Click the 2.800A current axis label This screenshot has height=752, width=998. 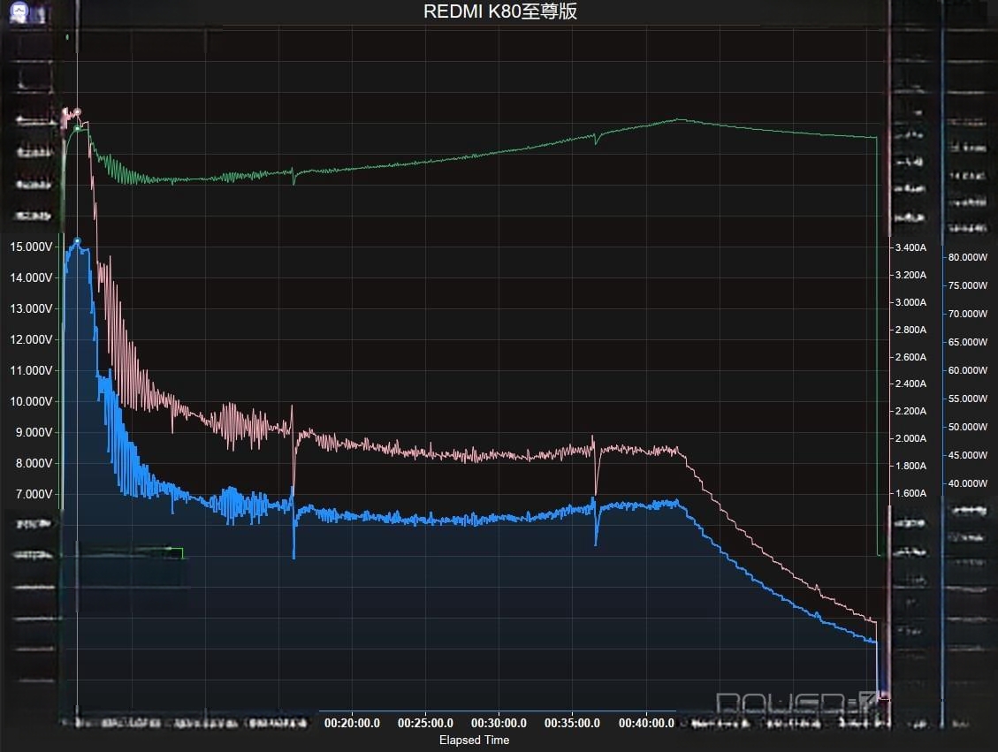point(910,330)
